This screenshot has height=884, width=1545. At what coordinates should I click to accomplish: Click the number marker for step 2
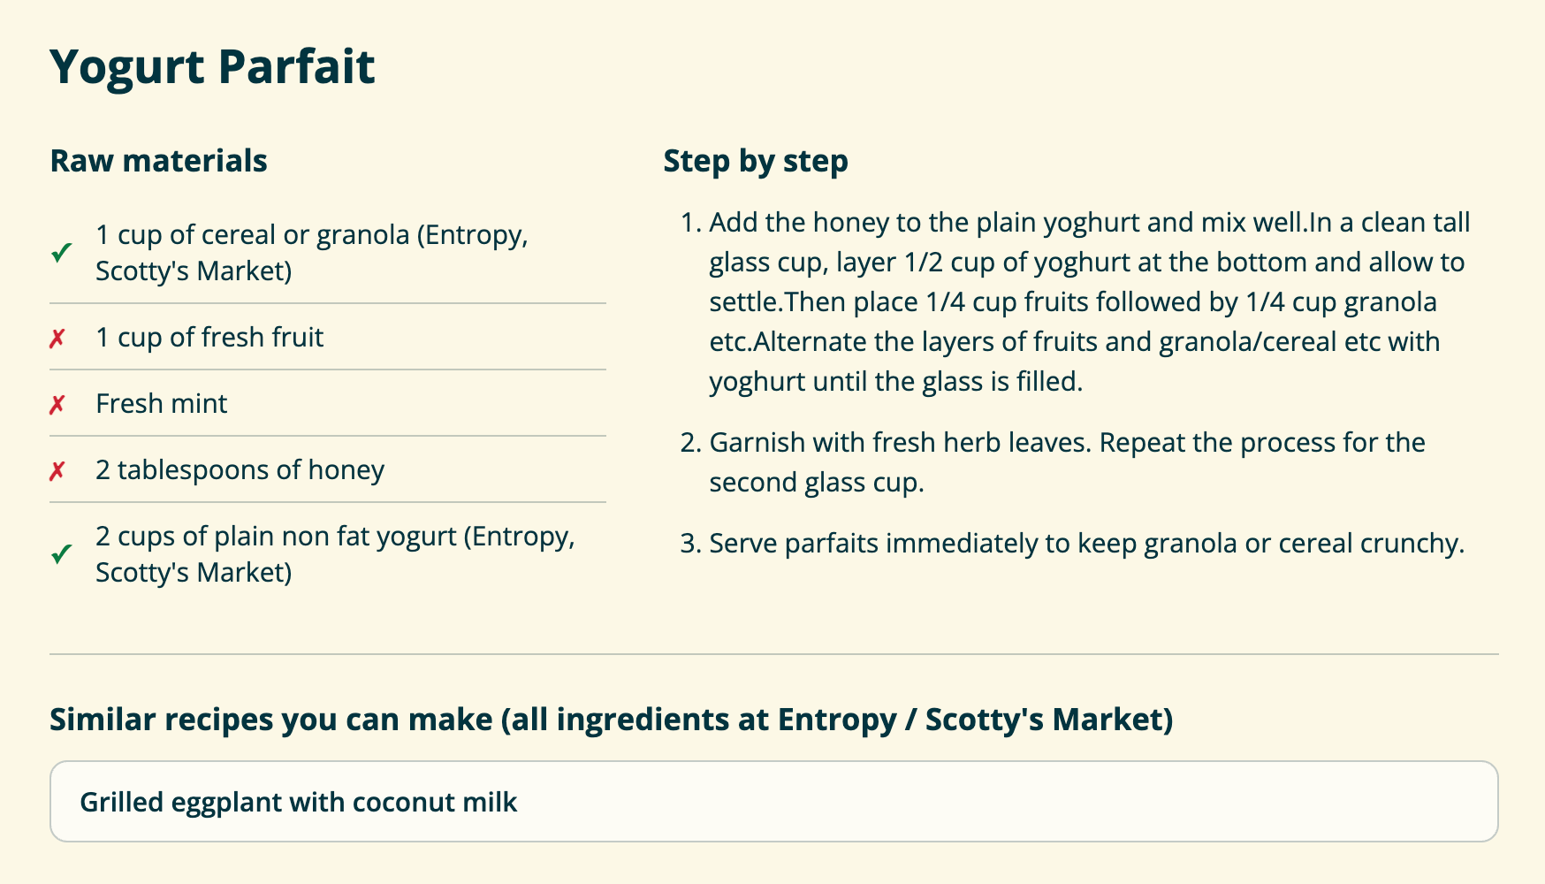pos(690,443)
